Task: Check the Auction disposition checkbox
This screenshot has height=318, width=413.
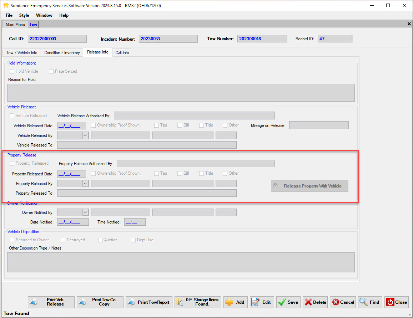Action: click(x=100, y=240)
